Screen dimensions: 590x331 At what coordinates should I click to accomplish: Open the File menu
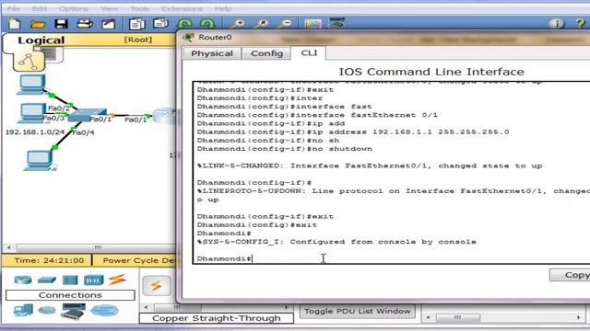click(x=14, y=8)
